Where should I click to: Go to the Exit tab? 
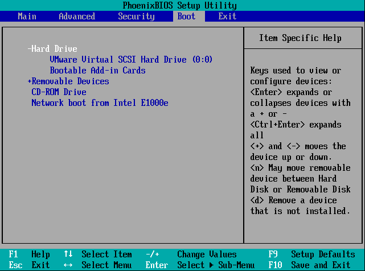(x=227, y=17)
